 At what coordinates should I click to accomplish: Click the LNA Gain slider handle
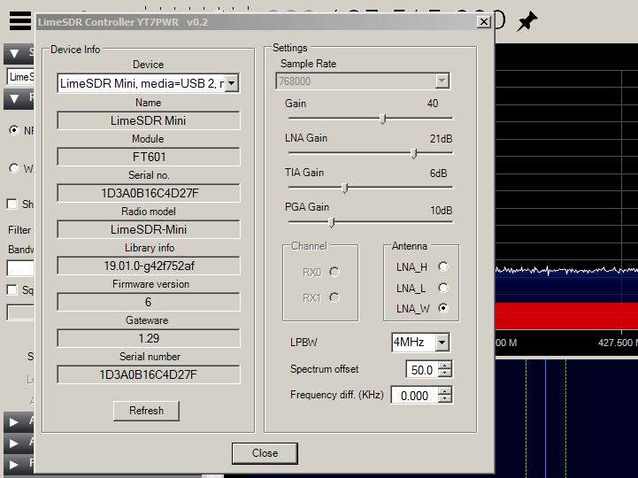point(414,153)
